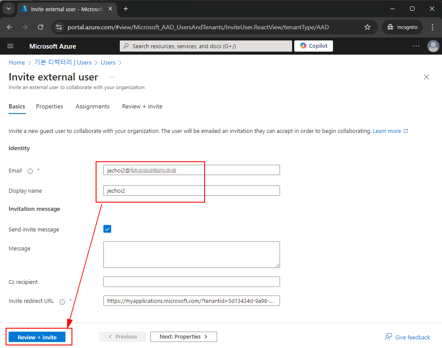442x348 pixels.
Task: Show Invite redirect URL info icon
Action: click(62, 302)
